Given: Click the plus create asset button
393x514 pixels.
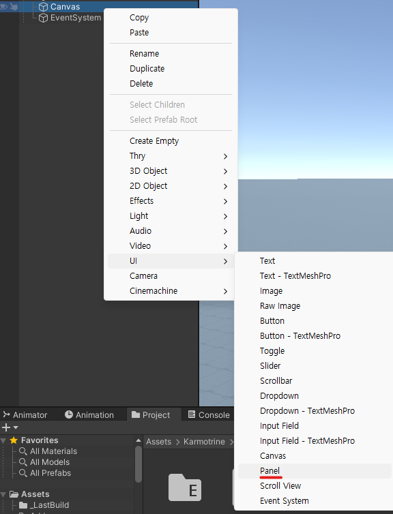Looking at the screenshot, I should click(6, 427).
